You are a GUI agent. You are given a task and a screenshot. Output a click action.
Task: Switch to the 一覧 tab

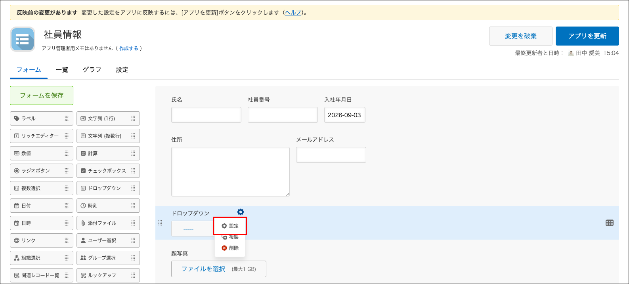pyautogui.click(x=62, y=70)
